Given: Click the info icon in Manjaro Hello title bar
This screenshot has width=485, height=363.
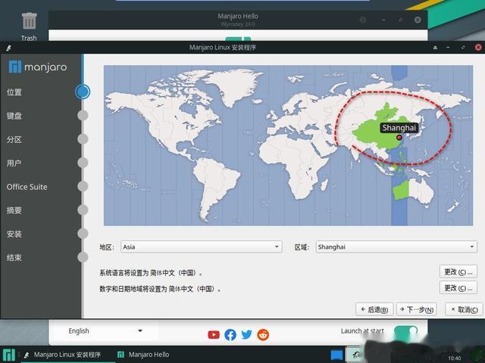Looking at the screenshot, I should (x=363, y=20).
